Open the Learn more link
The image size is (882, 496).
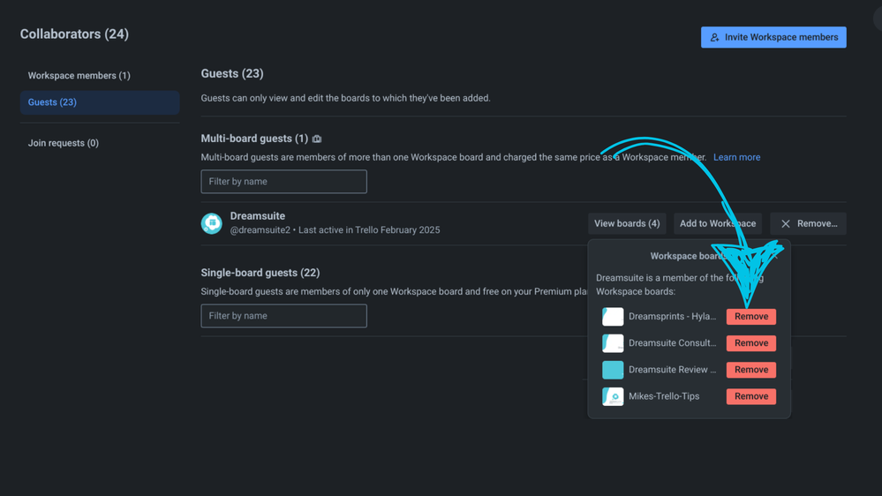pyautogui.click(x=736, y=157)
